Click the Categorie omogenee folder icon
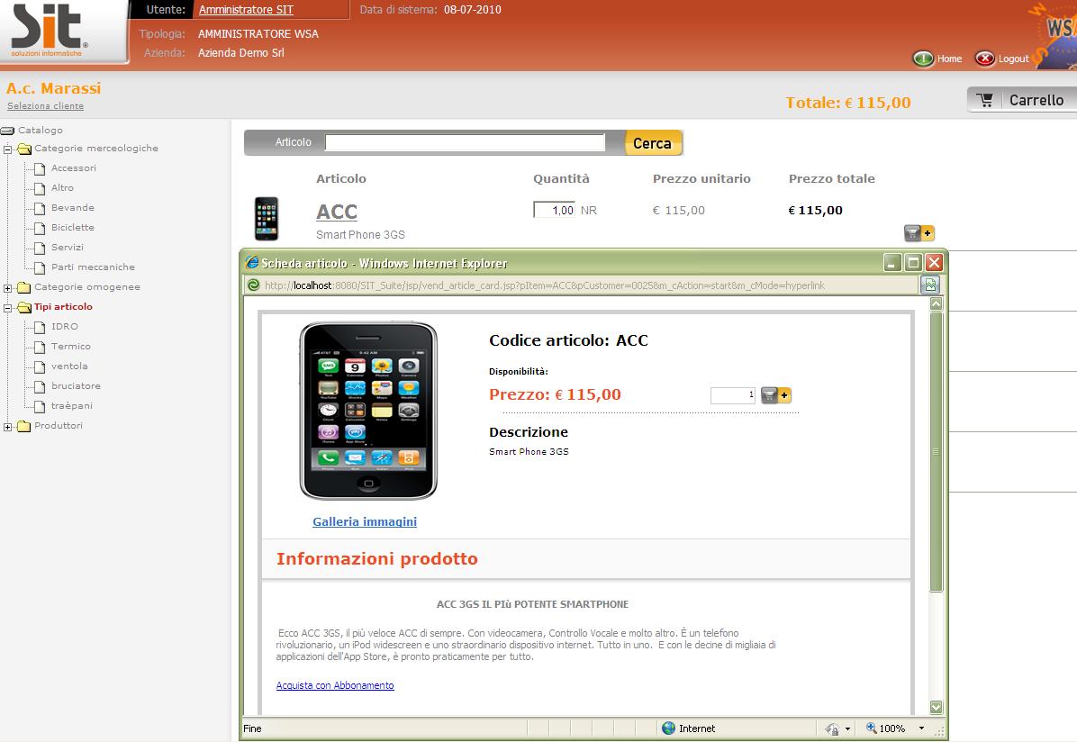The height and width of the screenshot is (742, 1077). click(24, 287)
